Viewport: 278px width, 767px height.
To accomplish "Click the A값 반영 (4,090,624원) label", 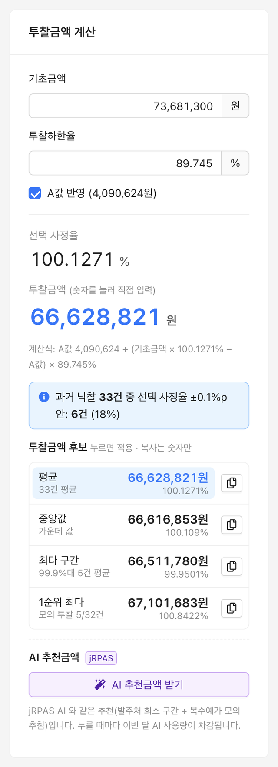I will point(102,193).
